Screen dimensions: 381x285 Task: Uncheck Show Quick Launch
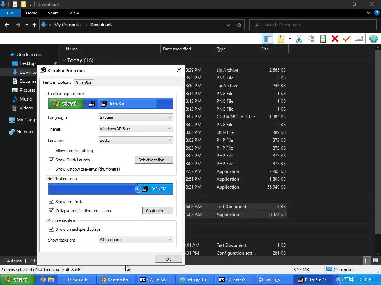[51, 160]
